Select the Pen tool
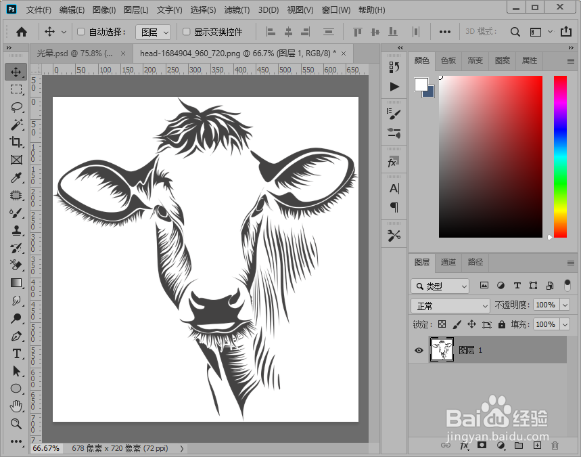The image size is (581, 457). coord(16,336)
